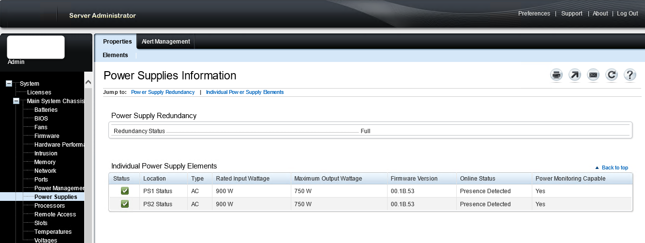The image size is (645, 243).
Task: Click the Power Monitoring Capable header
Action: click(570, 179)
